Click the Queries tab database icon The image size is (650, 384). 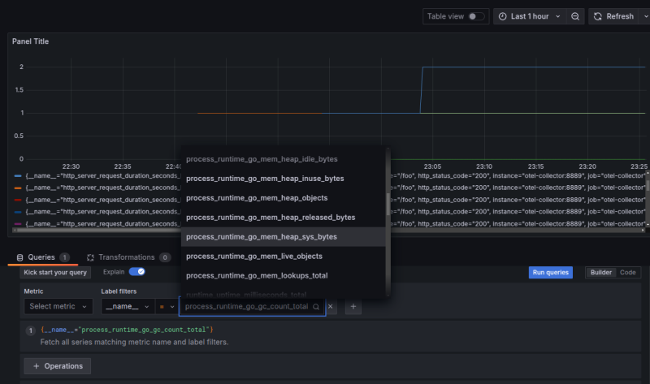point(20,257)
